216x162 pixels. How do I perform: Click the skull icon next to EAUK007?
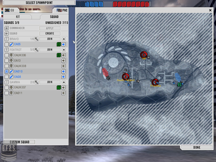tap(11, 87)
